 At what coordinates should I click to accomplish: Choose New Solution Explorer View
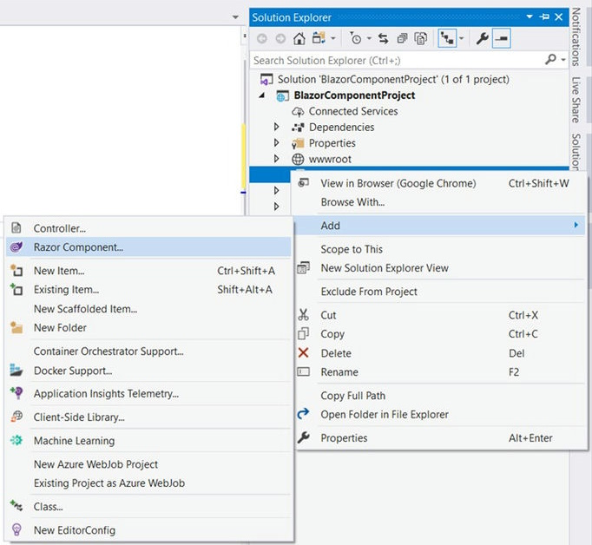[x=440, y=268]
